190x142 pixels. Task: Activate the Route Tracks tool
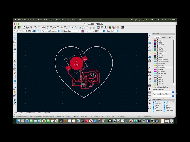tap(150, 46)
